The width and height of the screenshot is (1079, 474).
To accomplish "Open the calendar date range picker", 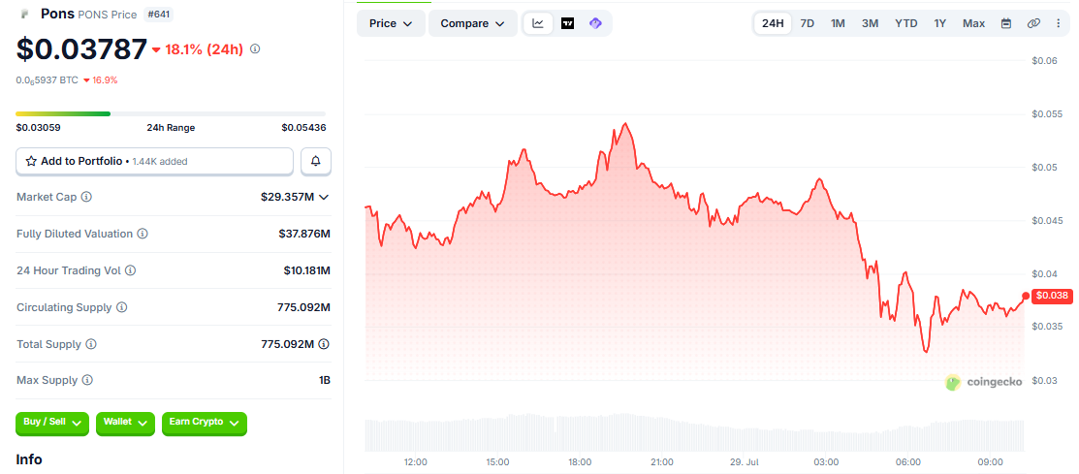I will click(1006, 23).
